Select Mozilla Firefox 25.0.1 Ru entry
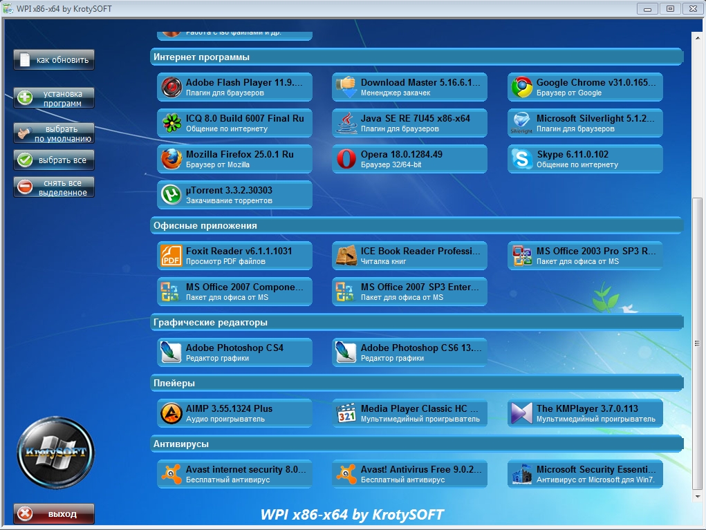Image resolution: width=706 pixels, height=530 pixels. point(234,159)
